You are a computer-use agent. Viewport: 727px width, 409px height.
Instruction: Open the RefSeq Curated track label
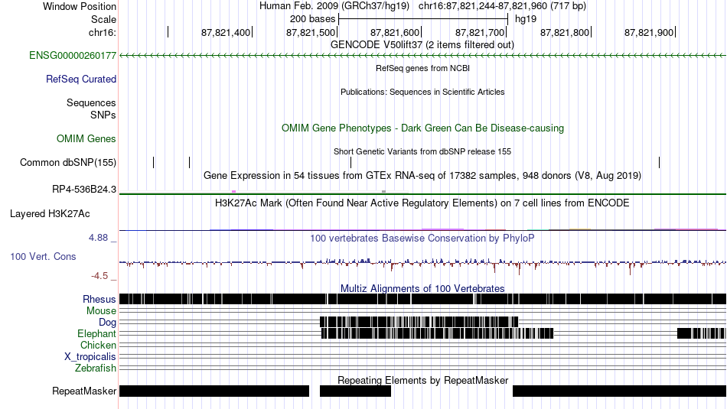81,80
